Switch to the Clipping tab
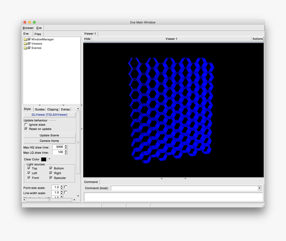The height and width of the screenshot is (241, 286). click(x=53, y=109)
